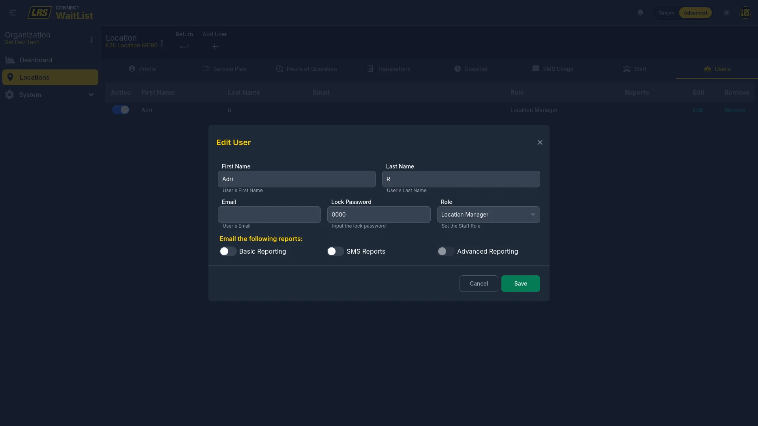This screenshot has height=426, width=758.
Task: Click the Save button
Action: click(520, 284)
